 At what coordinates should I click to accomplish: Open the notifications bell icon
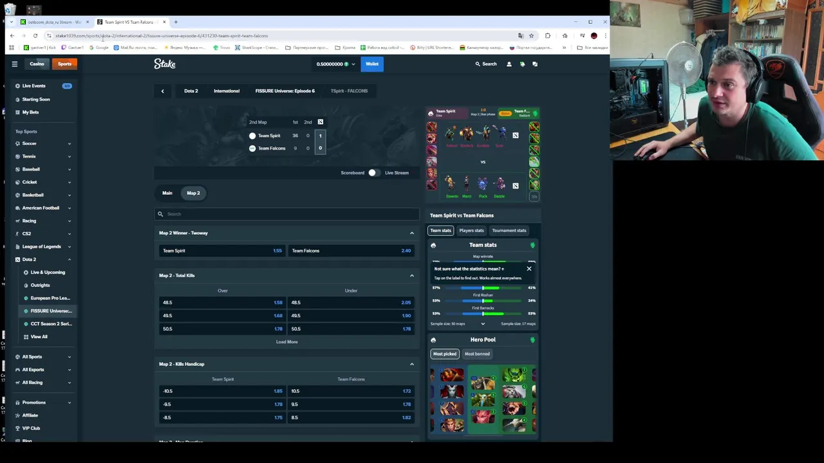[522, 64]
